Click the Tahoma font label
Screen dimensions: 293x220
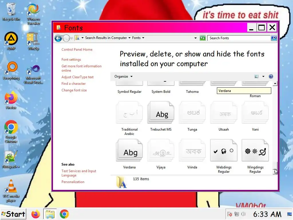point(192,92)
